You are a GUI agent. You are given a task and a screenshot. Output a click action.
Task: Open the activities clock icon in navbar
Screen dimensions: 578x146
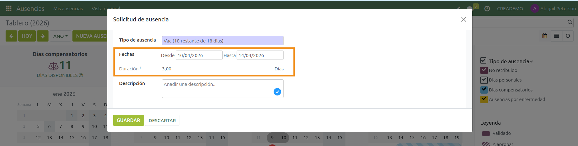(487, 9)
